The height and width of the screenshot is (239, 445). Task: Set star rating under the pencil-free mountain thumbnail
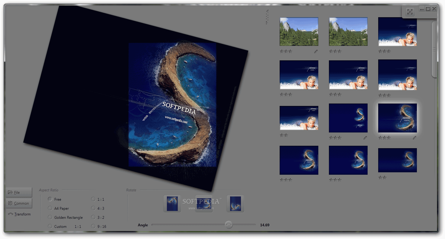tap(335, 52)
